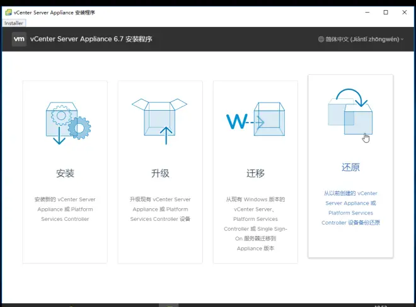This screenshot has width=416, height=307.
Task: Select the 升级 heading
Action: point(160,174)
